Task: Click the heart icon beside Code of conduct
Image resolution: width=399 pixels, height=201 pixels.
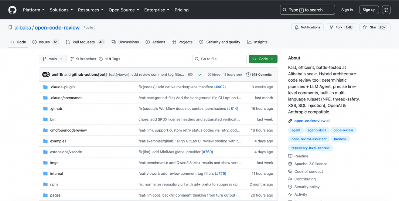Action: [x=290, y=171]
